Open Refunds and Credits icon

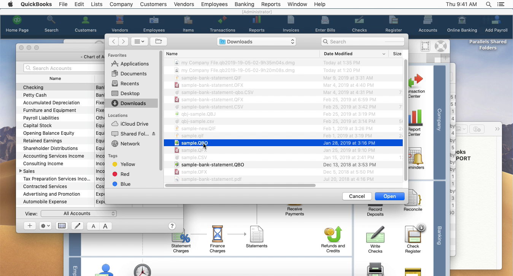pyautogui.click(x=333, y=239)
